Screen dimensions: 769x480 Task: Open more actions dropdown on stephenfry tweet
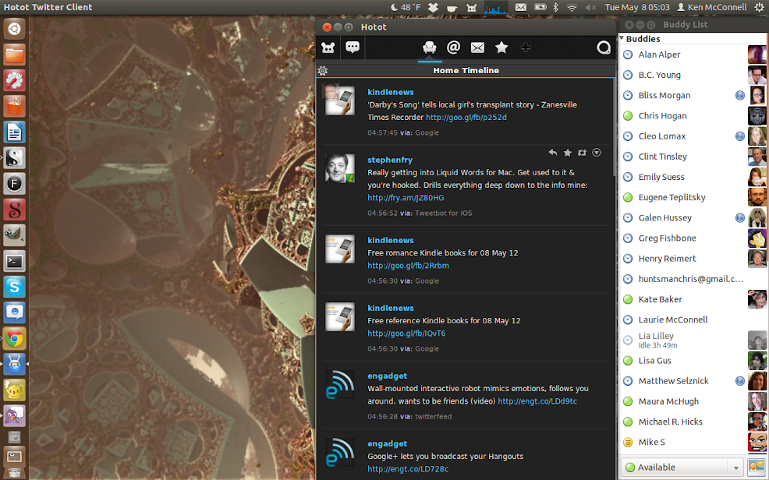coord(597,153)
